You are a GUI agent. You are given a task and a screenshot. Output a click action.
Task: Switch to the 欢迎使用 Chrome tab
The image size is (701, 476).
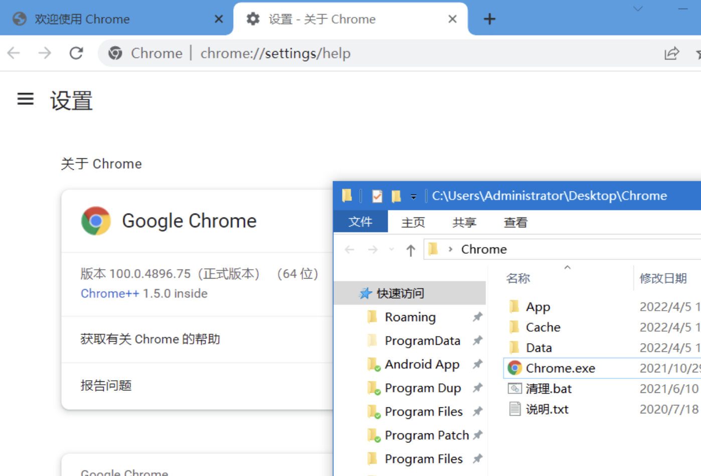[116, 19]
